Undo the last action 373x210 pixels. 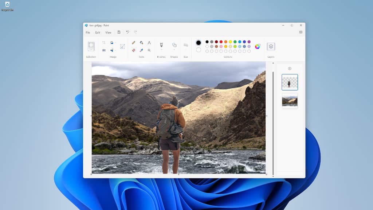pyautogui.click(x=127, y=32)
